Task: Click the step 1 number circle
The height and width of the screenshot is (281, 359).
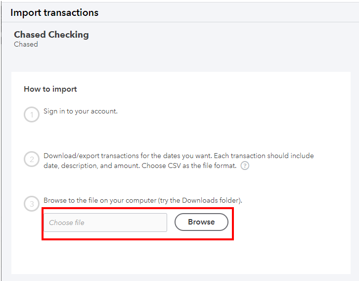Action: 31,115
